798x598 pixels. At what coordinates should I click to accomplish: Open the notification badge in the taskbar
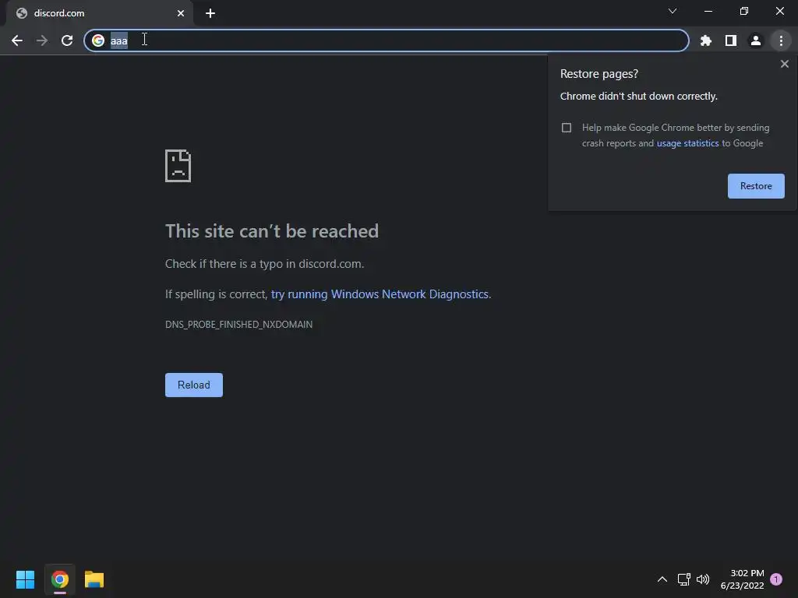[x=776, y=579]
